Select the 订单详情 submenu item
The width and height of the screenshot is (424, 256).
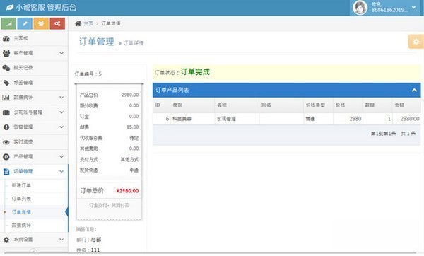(21, 212)
